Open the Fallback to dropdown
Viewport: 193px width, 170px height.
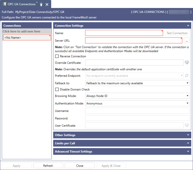[x=137, y=83]
